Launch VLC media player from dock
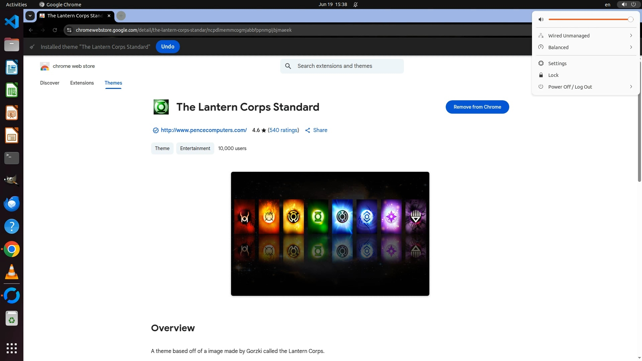Image resolution: width=642 pixels, height=361 pixels. pos(12,272)
